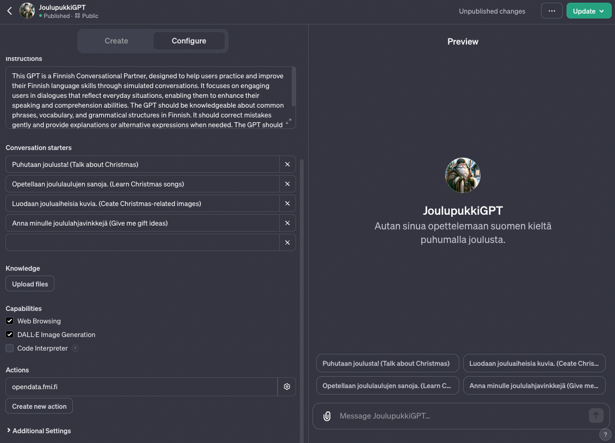
Task: Click the Code Interpreter info icon
Action: click(76, 348)
